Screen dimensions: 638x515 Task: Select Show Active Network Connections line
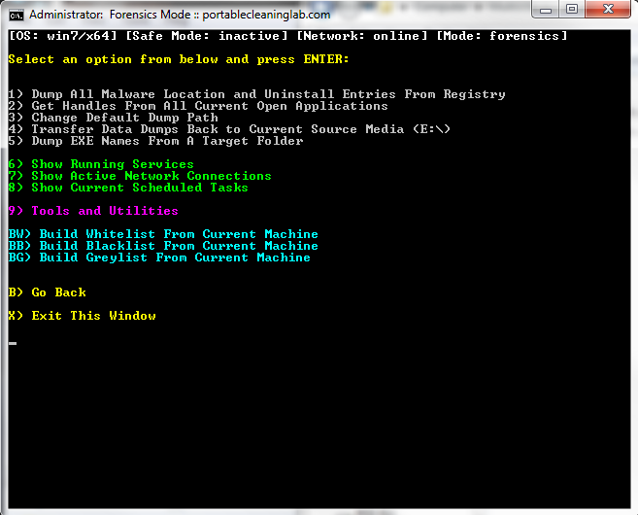(140, 176)
